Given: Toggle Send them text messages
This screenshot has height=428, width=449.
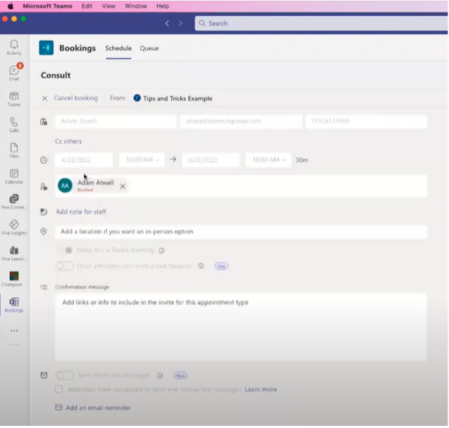Looking at the screenshot, I should [x=65, y=375].
